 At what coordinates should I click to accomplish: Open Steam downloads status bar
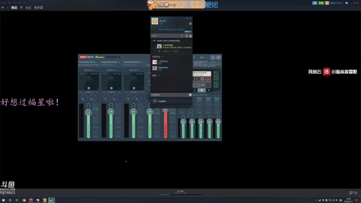pyautogui.click(x=180, y=192)
